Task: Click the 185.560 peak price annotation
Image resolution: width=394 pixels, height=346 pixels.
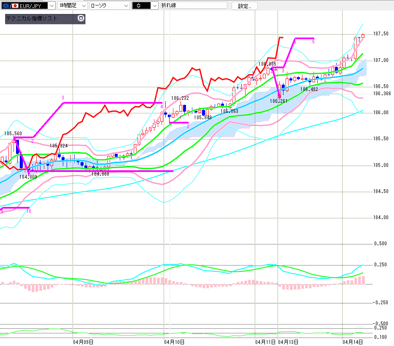Action: click(x=13, y=134)
